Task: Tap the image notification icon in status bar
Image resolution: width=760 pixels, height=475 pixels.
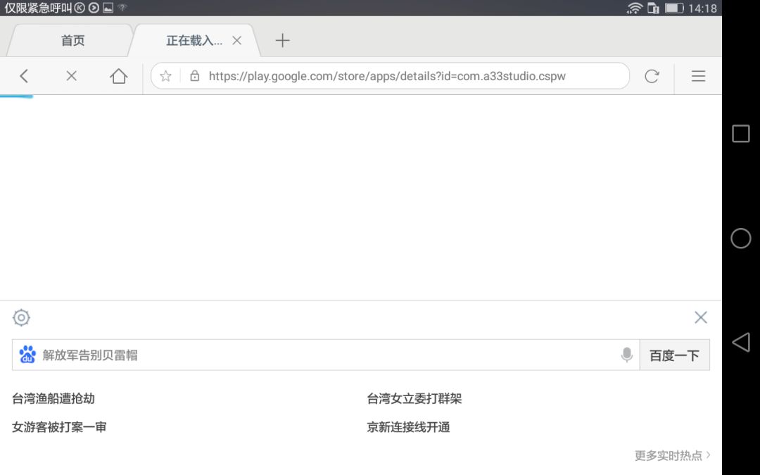Action: (x=108, y=8)
